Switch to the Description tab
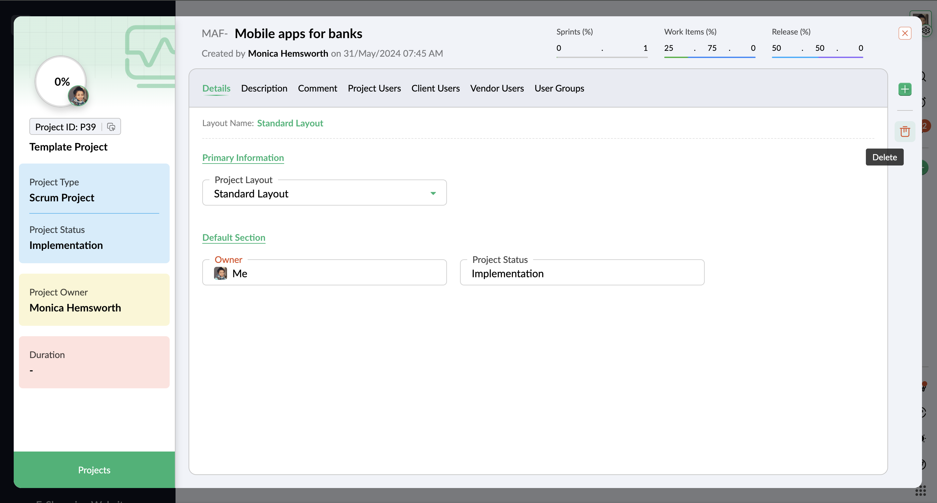 pos(264,88)
